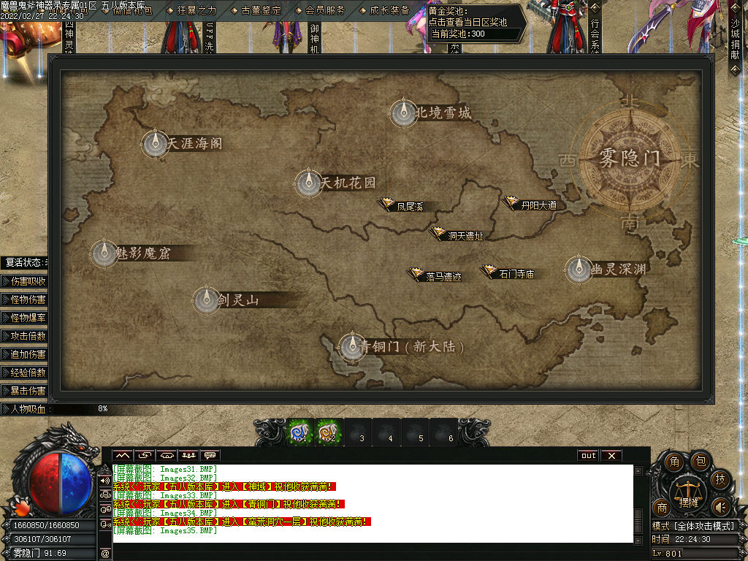Expand 经验倍数 stat row
The image size is (748, 561).
tap(24, 372)
